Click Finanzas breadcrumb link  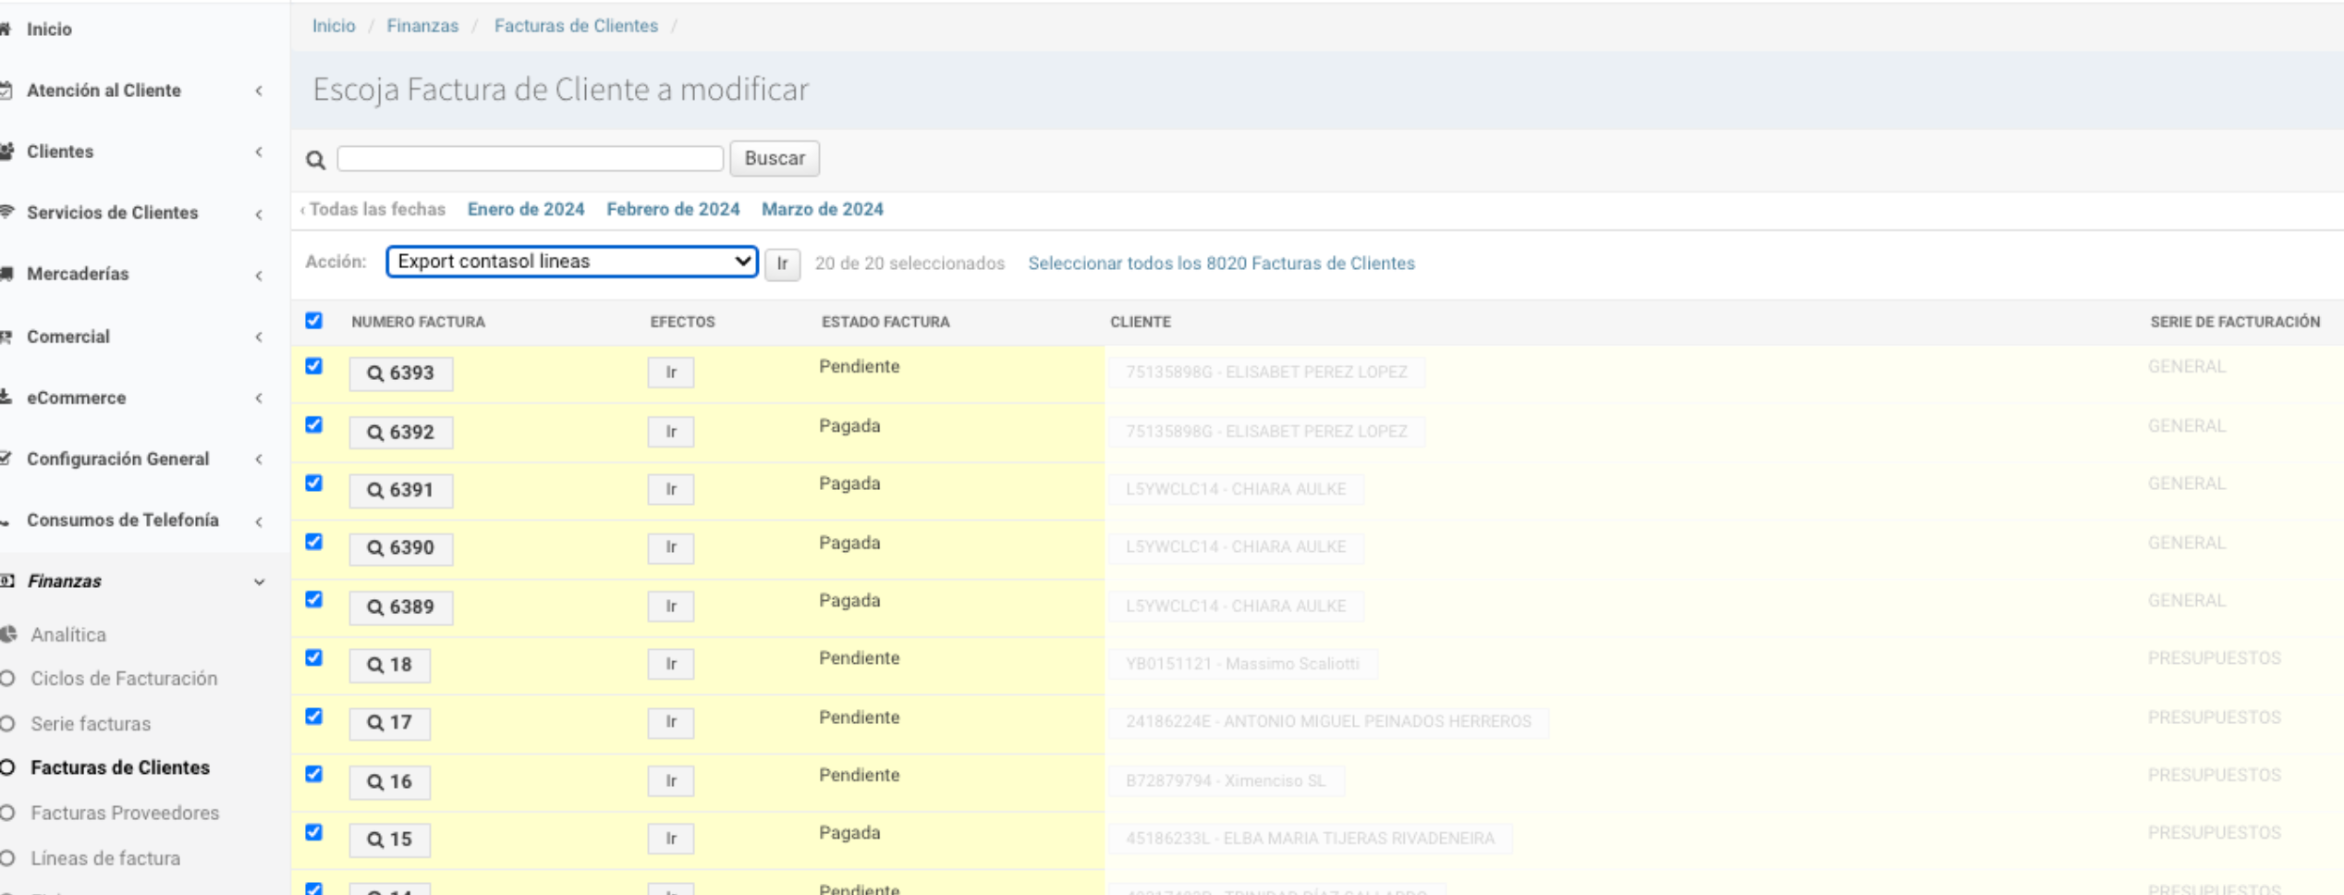tap(422, 26)
